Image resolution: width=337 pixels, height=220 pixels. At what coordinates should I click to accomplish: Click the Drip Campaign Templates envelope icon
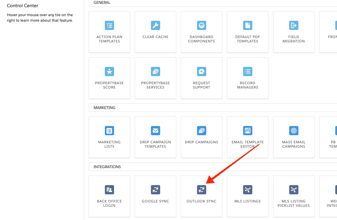pyautogui.click(x=156, y=131)
